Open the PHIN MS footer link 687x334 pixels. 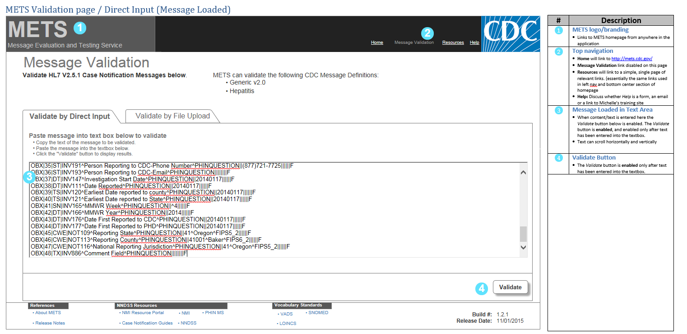pyautogui.click(x=214, y=313)
